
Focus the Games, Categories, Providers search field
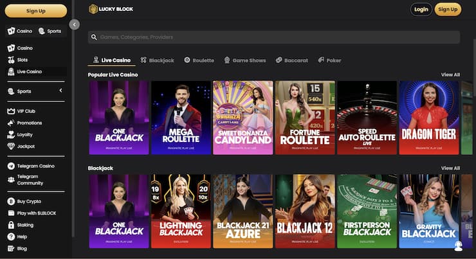(274, 37)
